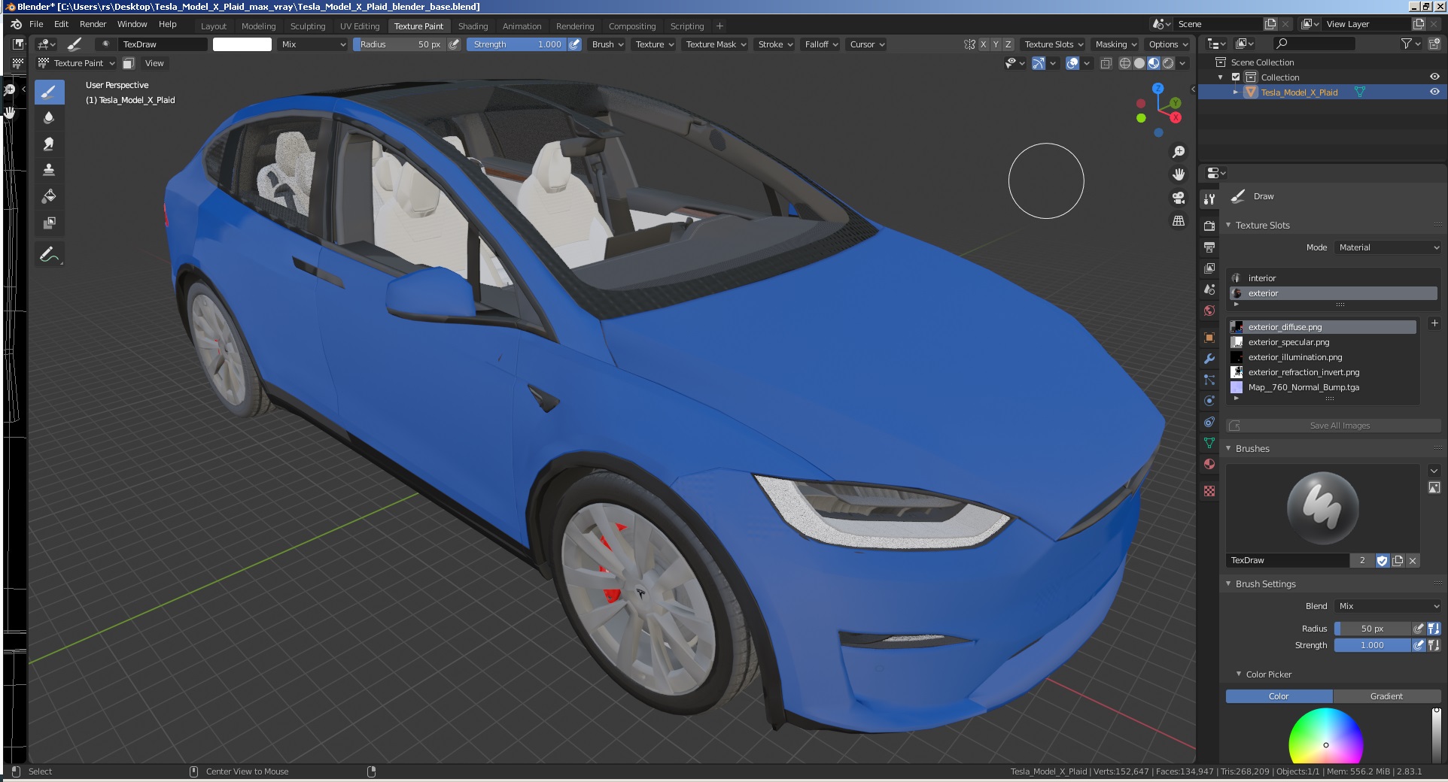
Task: Switch to the Sculpting workspace tab
Action: [308, 26]
